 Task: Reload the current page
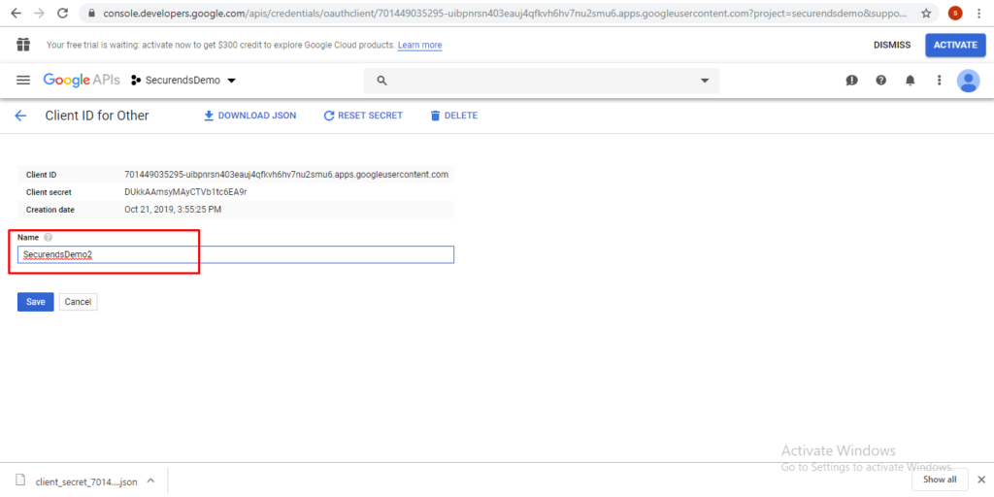click(63, 13)
